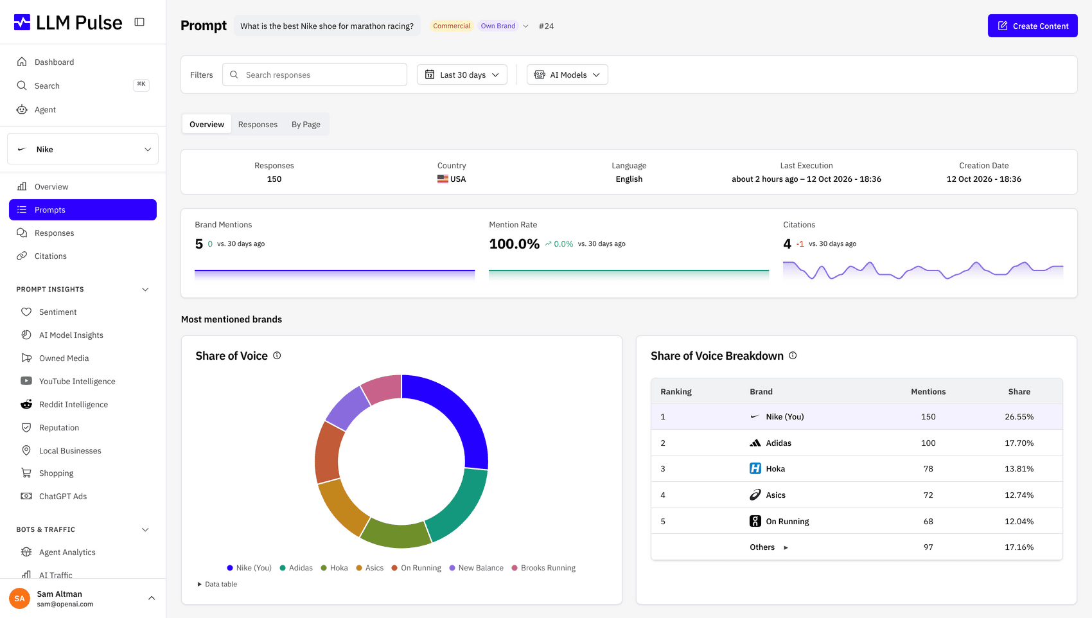Image resolution: width=1092 pixels, height=618 pixels.
Task: Expand the Data table disclosure
Action: coord(217,584)
